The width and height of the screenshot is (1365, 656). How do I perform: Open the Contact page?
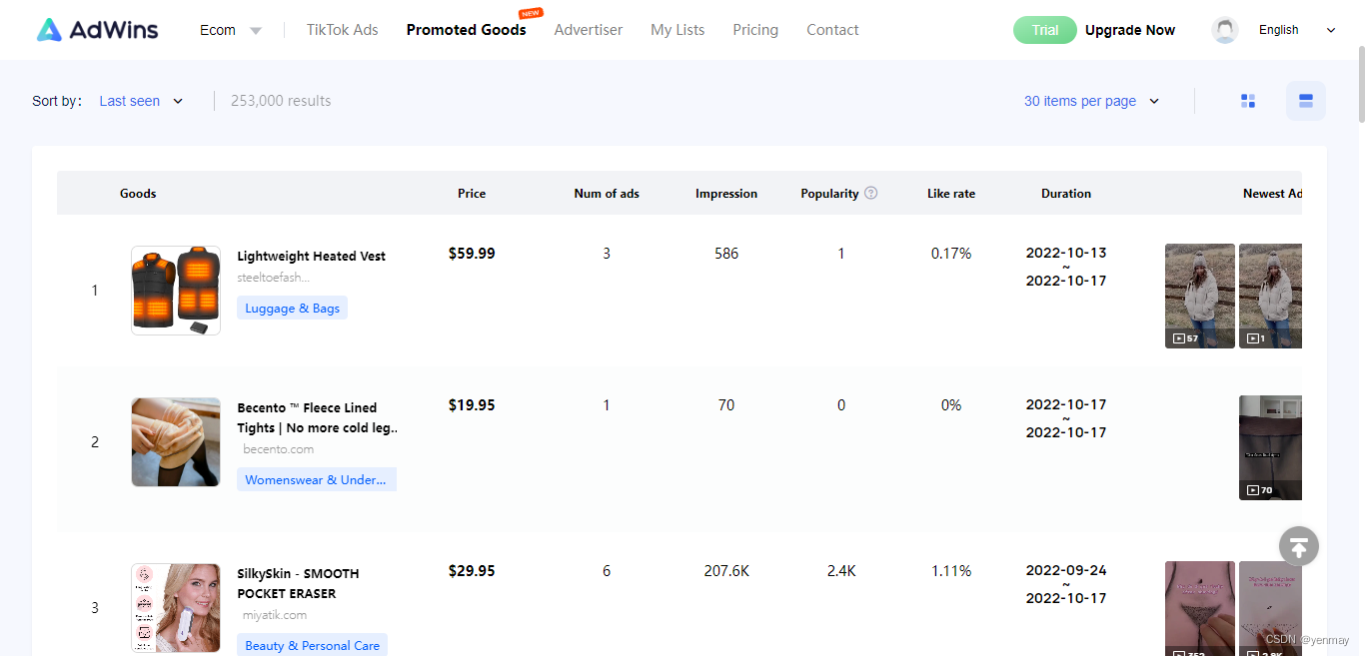tap(832, 30)
